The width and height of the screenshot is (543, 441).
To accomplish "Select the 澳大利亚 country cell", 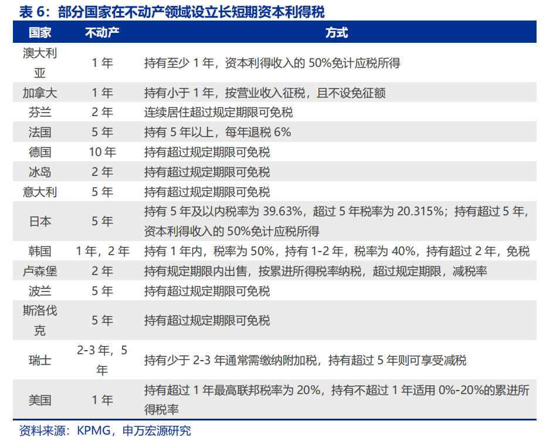I will [x=40, y=63].
